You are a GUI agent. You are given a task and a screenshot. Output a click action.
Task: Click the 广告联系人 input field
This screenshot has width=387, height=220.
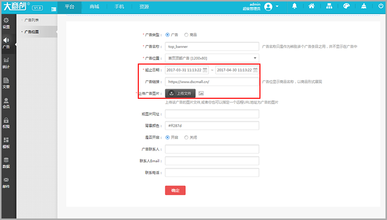coord(212,149)
